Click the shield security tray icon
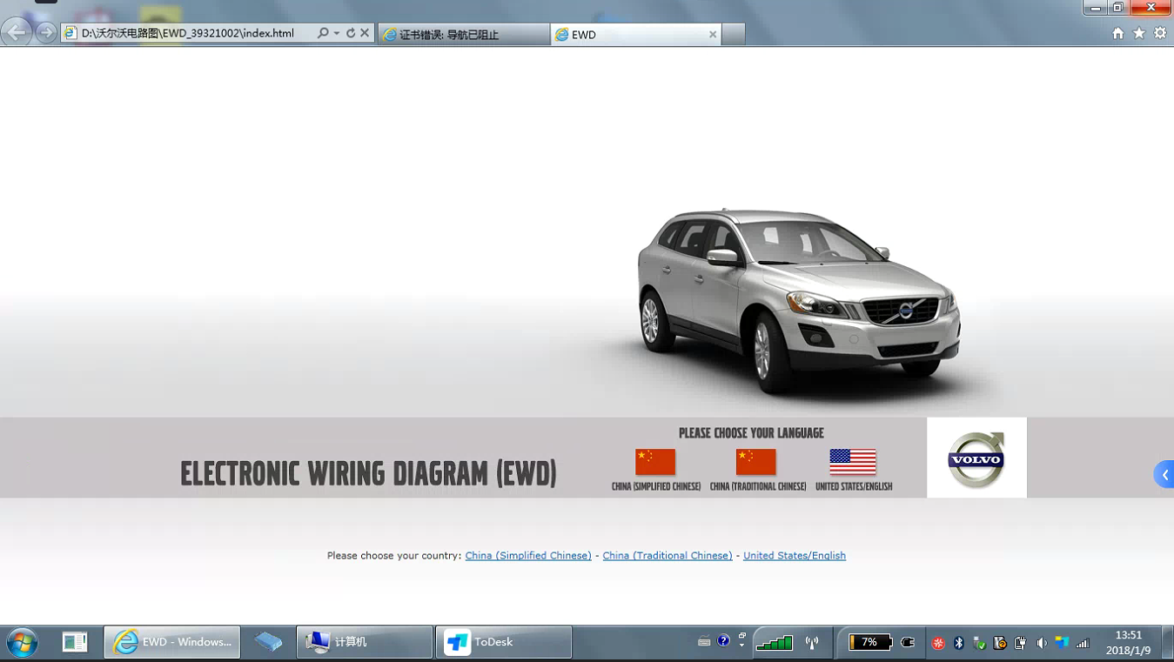1174x662 pixels. 1000,644
